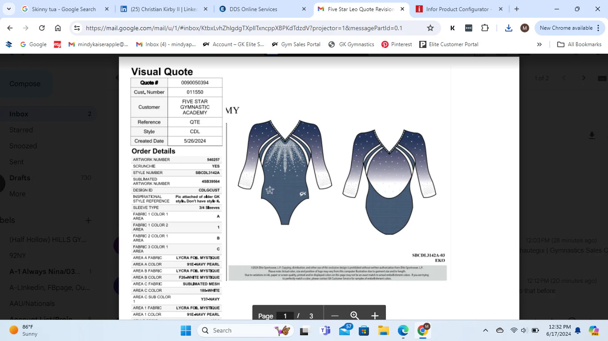View site information icon in address bar

(77, 28)
